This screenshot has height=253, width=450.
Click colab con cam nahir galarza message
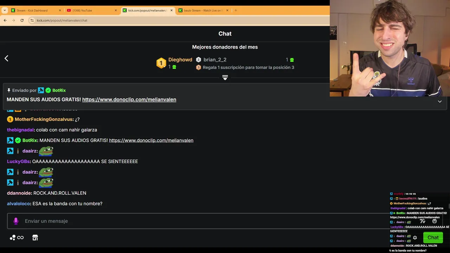point(66,130)
